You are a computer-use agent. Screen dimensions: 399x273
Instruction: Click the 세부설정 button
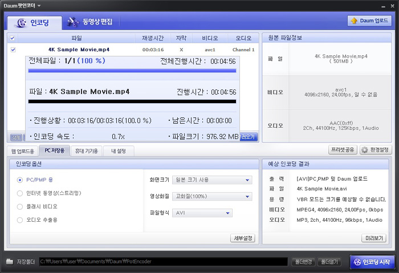[x=243, y=238]
